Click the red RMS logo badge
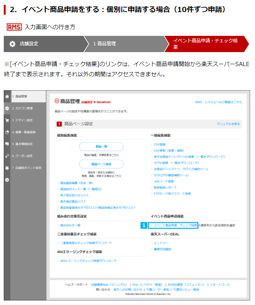This screenshot has width=255, height=305. point(14,27)
